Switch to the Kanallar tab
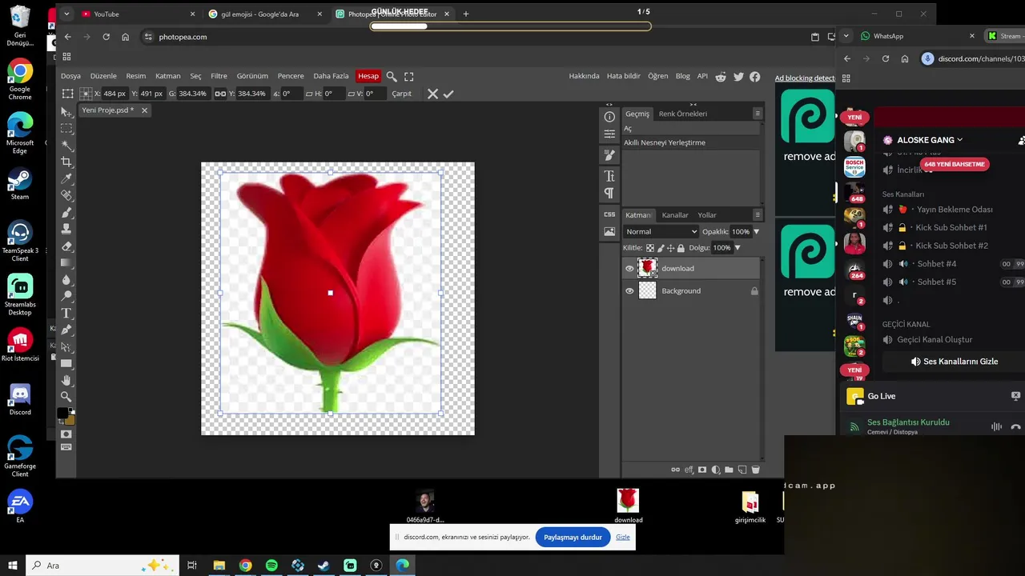This screenshot has width=1025, height=576. point(675,215)
